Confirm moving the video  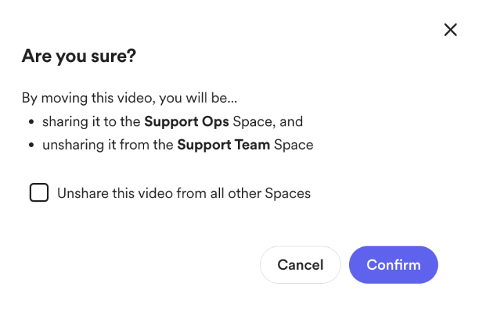tap(393, 265)
